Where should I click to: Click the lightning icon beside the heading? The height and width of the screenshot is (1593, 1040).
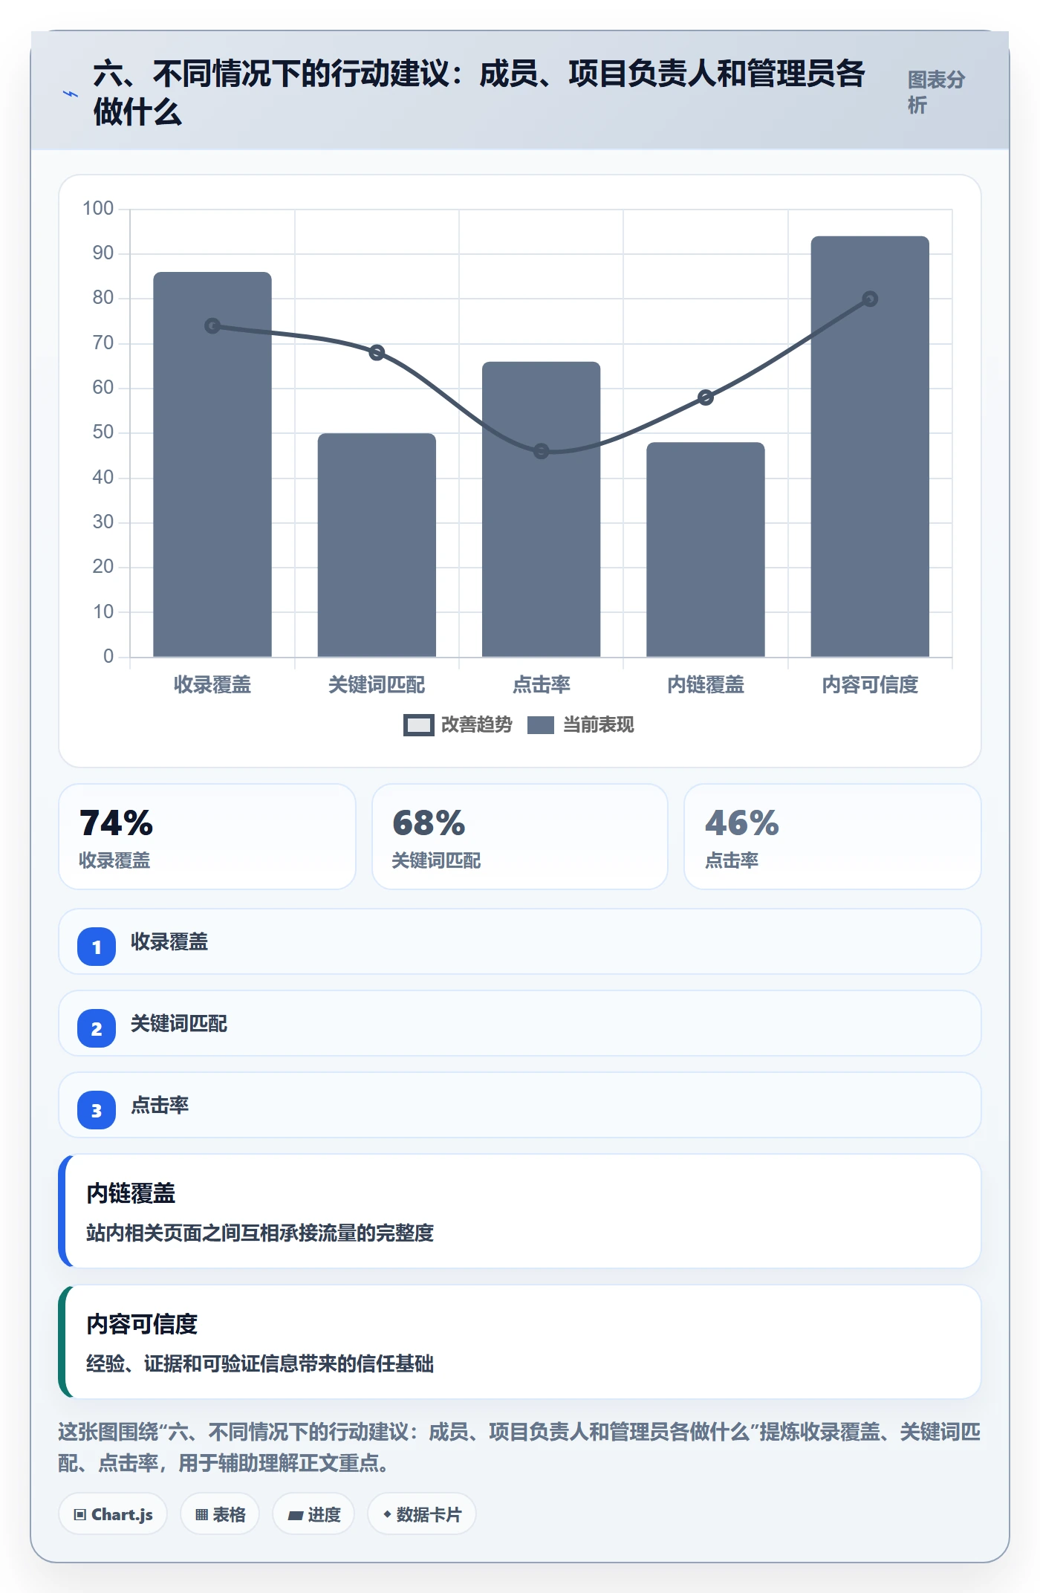(71, 94)
